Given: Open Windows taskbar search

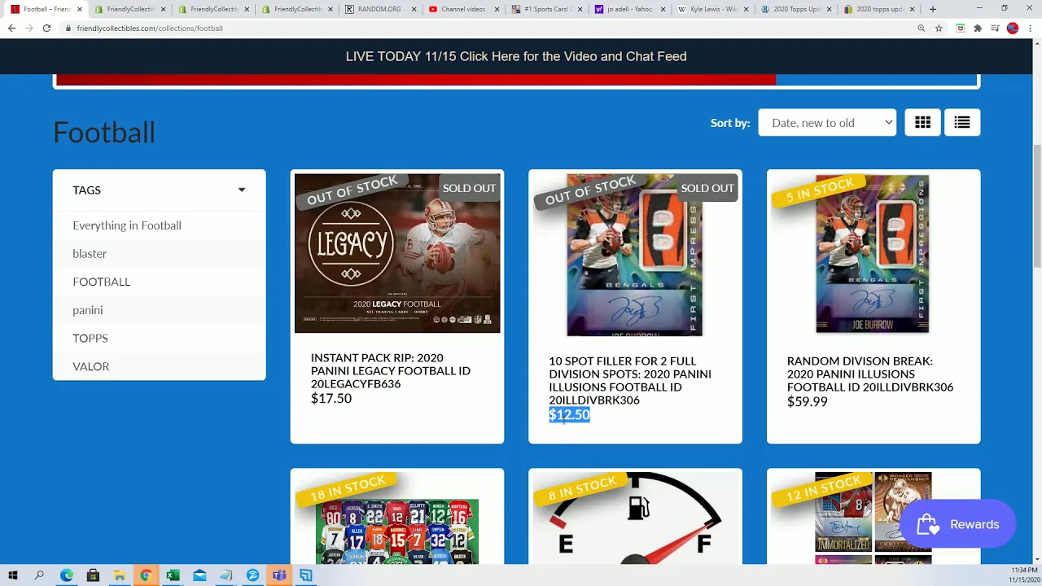Looking at the screenshot, I should pos(39,575).
